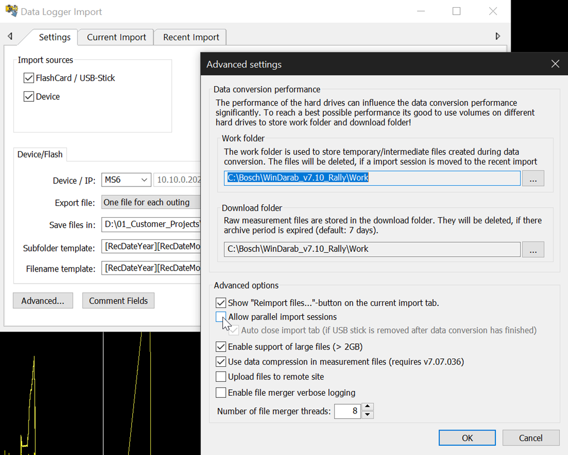Click the Save files in path field

point(151,224)
